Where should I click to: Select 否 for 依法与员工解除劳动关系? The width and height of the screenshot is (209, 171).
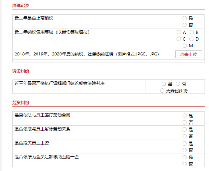coord(184,136)
